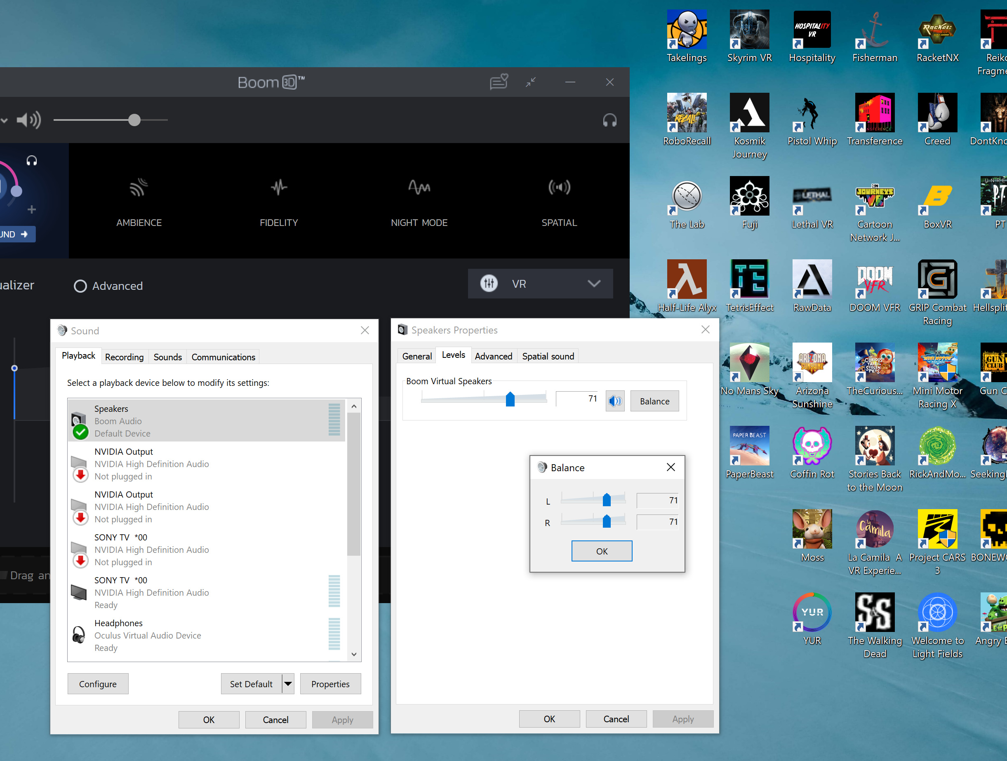Viewport: 1007px width, 761px height.
Task: Click the headphones icon in Boom 3D toolbar
Action: coord(609,120)
